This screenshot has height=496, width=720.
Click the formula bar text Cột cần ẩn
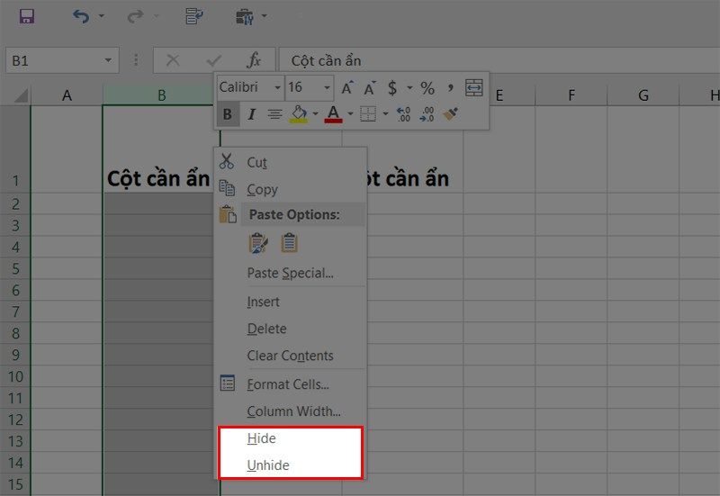(x=326, y=60)
